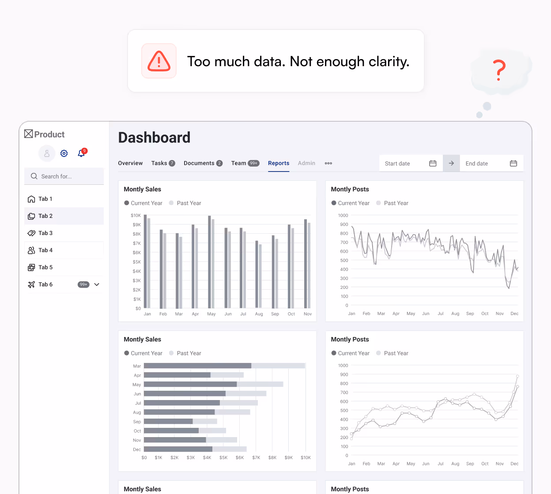Image resolution: width=551 pixels, height=494 pixels.
Task: Click the Dec bar in horizontal sales chart
Action: pos(195,449)
